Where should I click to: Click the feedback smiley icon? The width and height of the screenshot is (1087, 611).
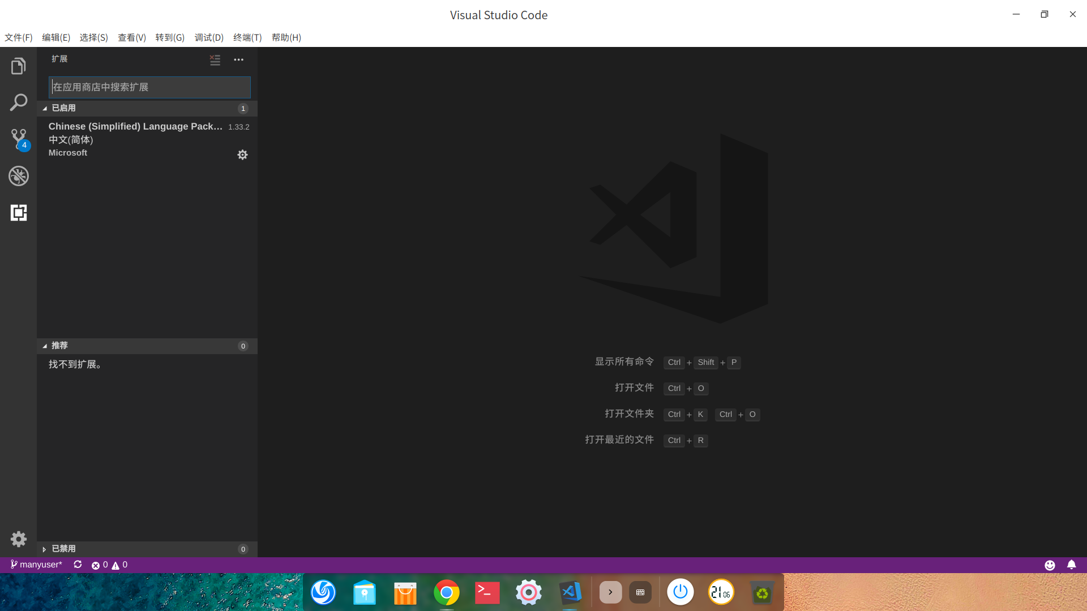coord(1050,565)
